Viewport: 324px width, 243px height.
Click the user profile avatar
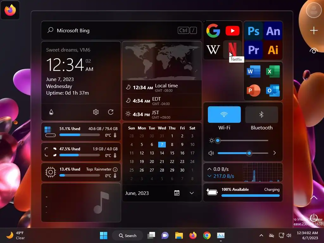(314, 10)
